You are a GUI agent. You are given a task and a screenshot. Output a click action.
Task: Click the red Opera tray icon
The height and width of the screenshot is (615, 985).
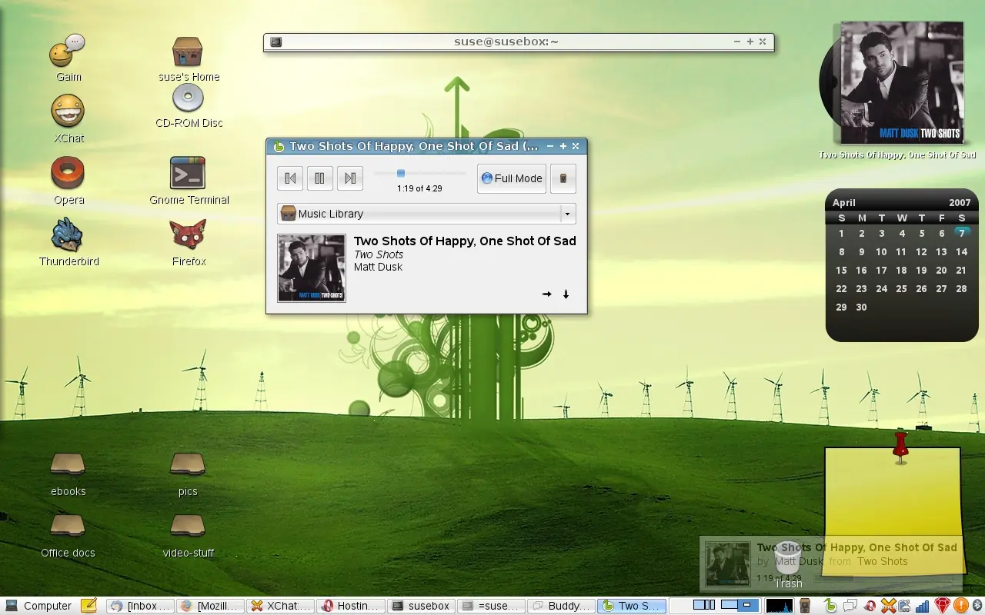pyautogui.click(x=870, y=606)
